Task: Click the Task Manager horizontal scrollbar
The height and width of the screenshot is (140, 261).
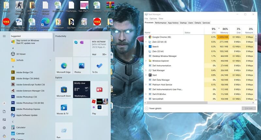Action: pyautogui.click(x=177, y=103)
